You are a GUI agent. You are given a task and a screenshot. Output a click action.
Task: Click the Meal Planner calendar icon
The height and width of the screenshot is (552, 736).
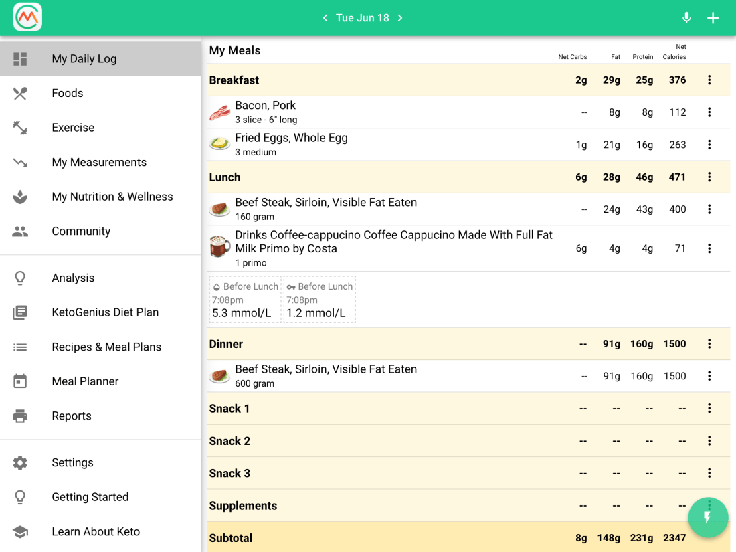point(20,381)
